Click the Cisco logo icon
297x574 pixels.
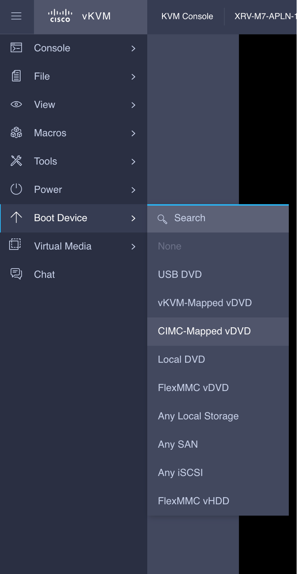tap(60, 16)
